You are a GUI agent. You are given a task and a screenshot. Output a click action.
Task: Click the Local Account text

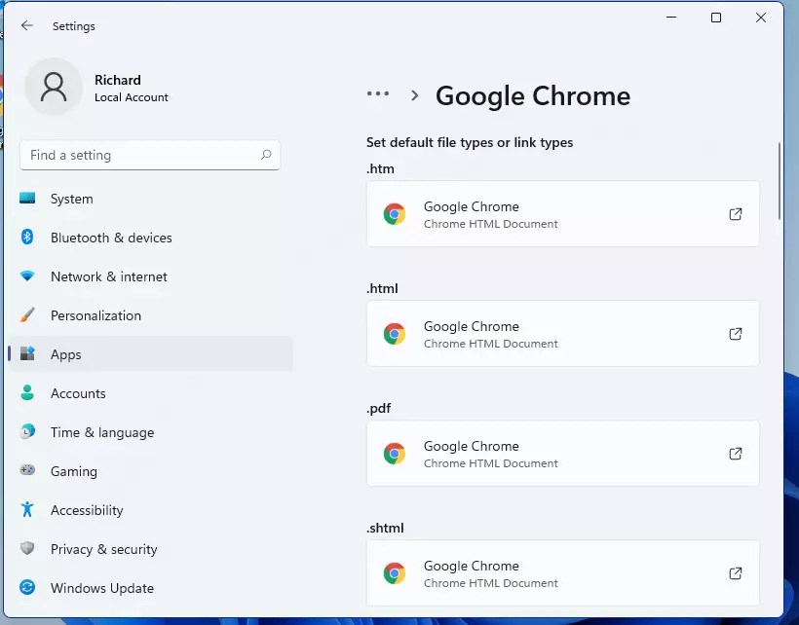click(x=132, y=97)
